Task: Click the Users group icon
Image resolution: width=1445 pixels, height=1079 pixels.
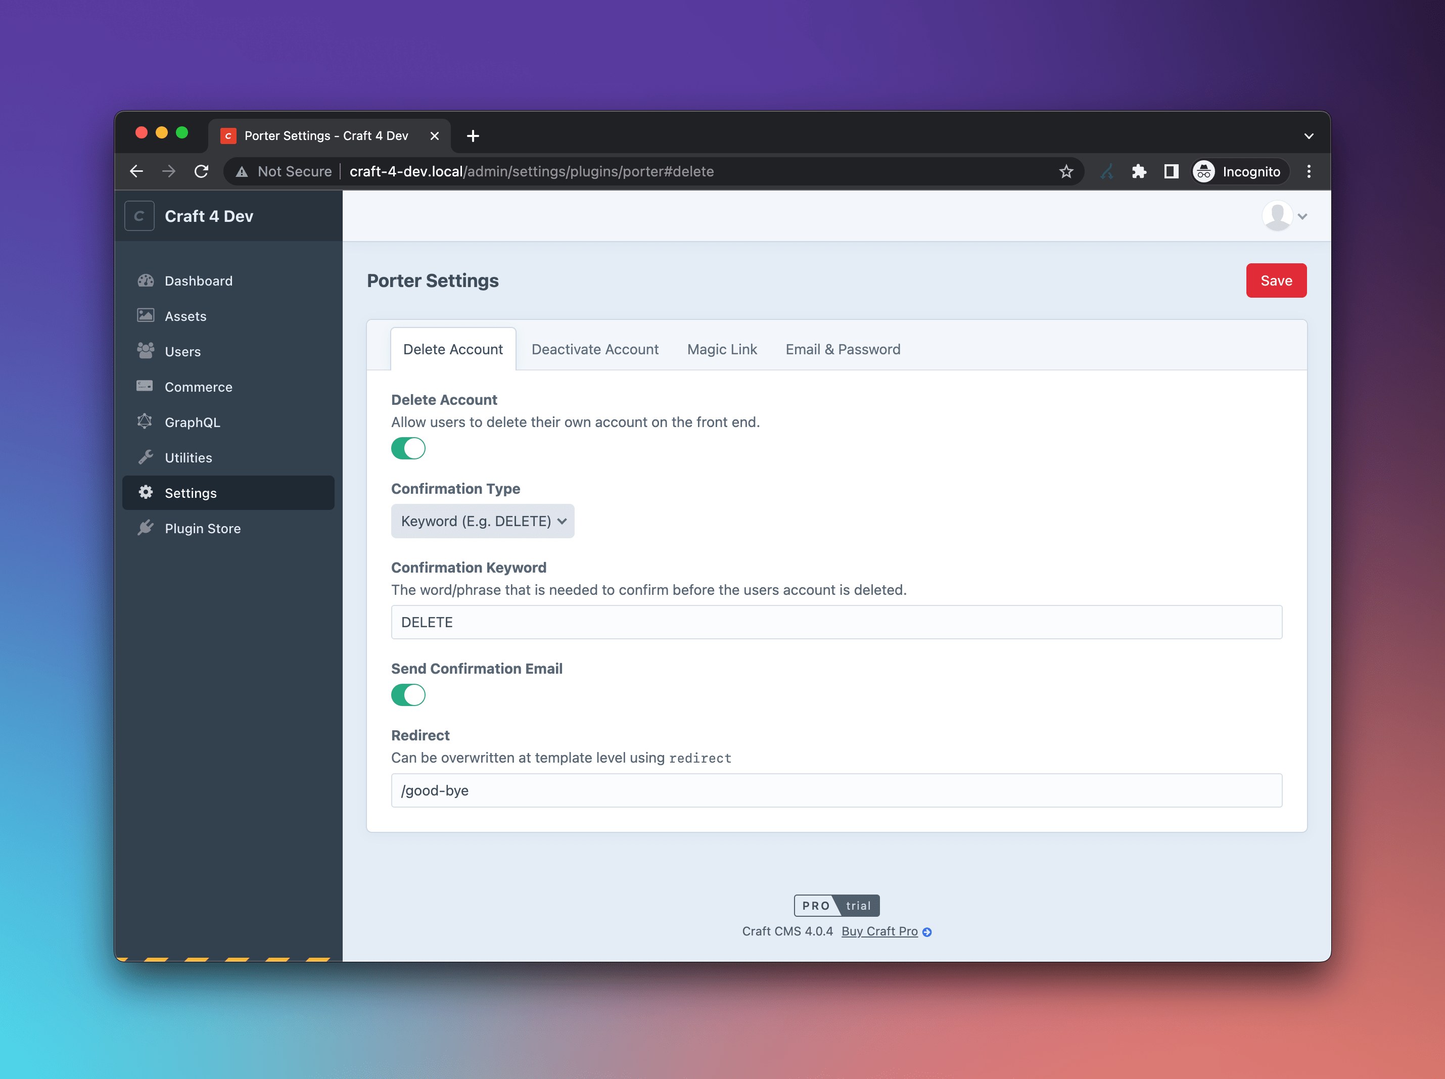Action: click(x=145, y=351)
